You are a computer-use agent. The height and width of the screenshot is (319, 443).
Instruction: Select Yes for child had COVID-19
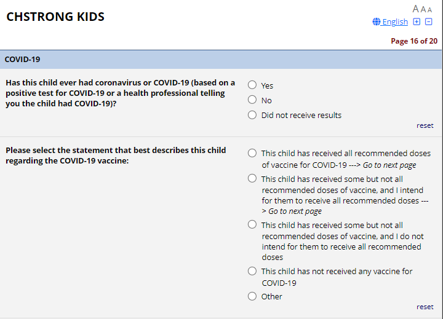252,85
